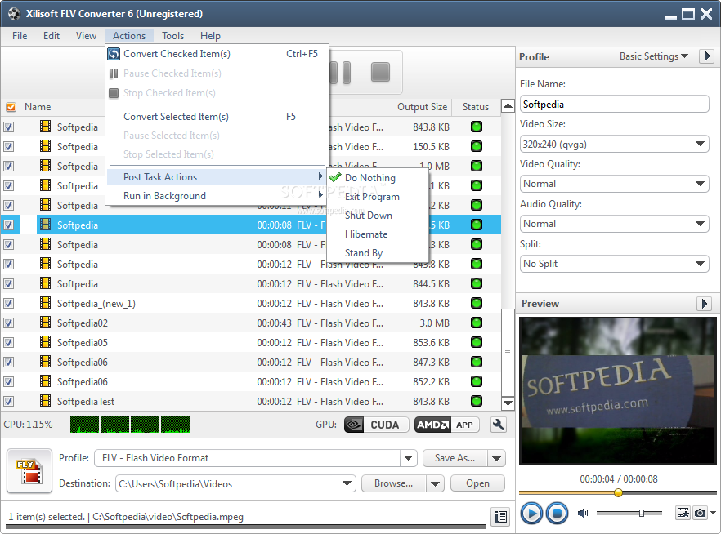The width and height of the screenshot is (721, 534).
Task: Click film icon of Softpedia_(new_1) row
Action: pyautogui.click(x=45, y=303)
